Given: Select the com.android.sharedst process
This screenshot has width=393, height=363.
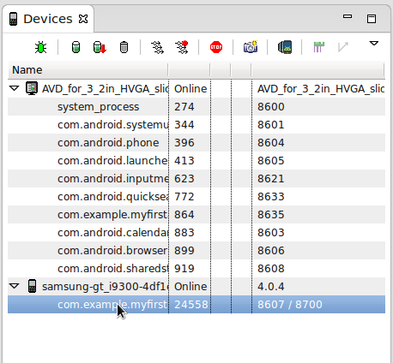Looking at the screenshot, I should [196, 269].
